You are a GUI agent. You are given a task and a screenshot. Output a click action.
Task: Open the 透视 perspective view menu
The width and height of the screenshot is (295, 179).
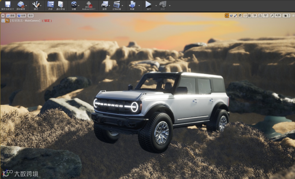coord(11,16)
